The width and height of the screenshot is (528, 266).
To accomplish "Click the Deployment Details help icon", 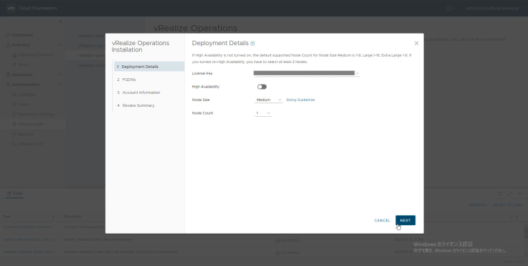I will (x=253, y=44).
